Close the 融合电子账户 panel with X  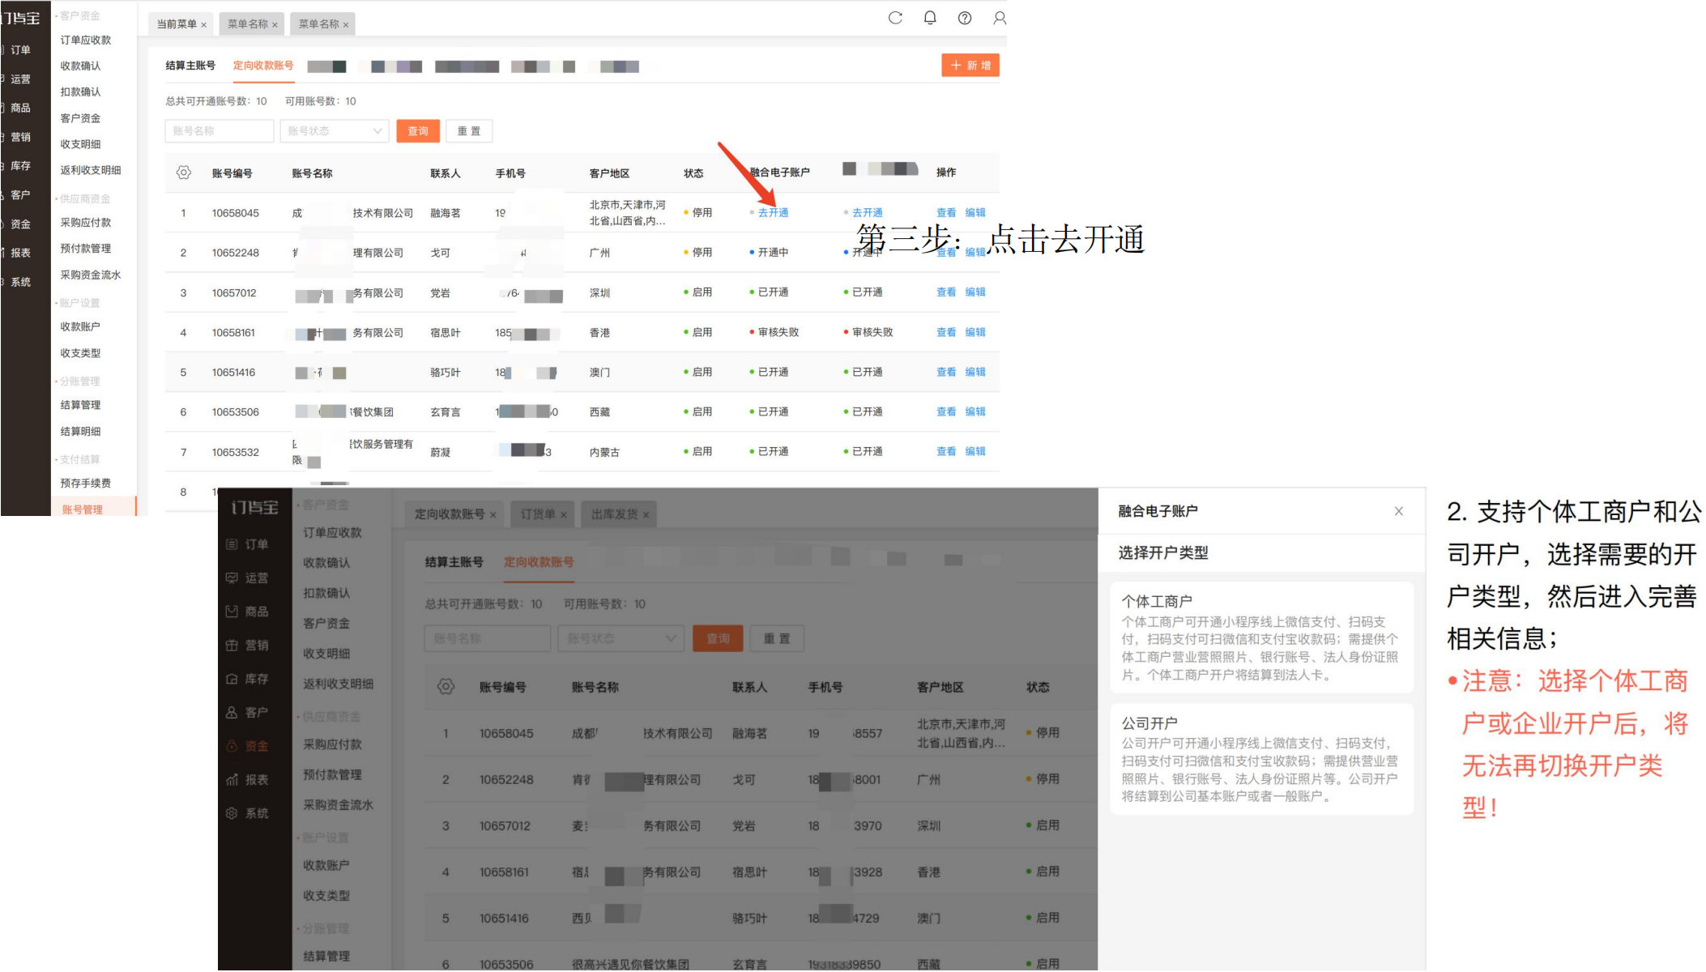coord(1398,511)
